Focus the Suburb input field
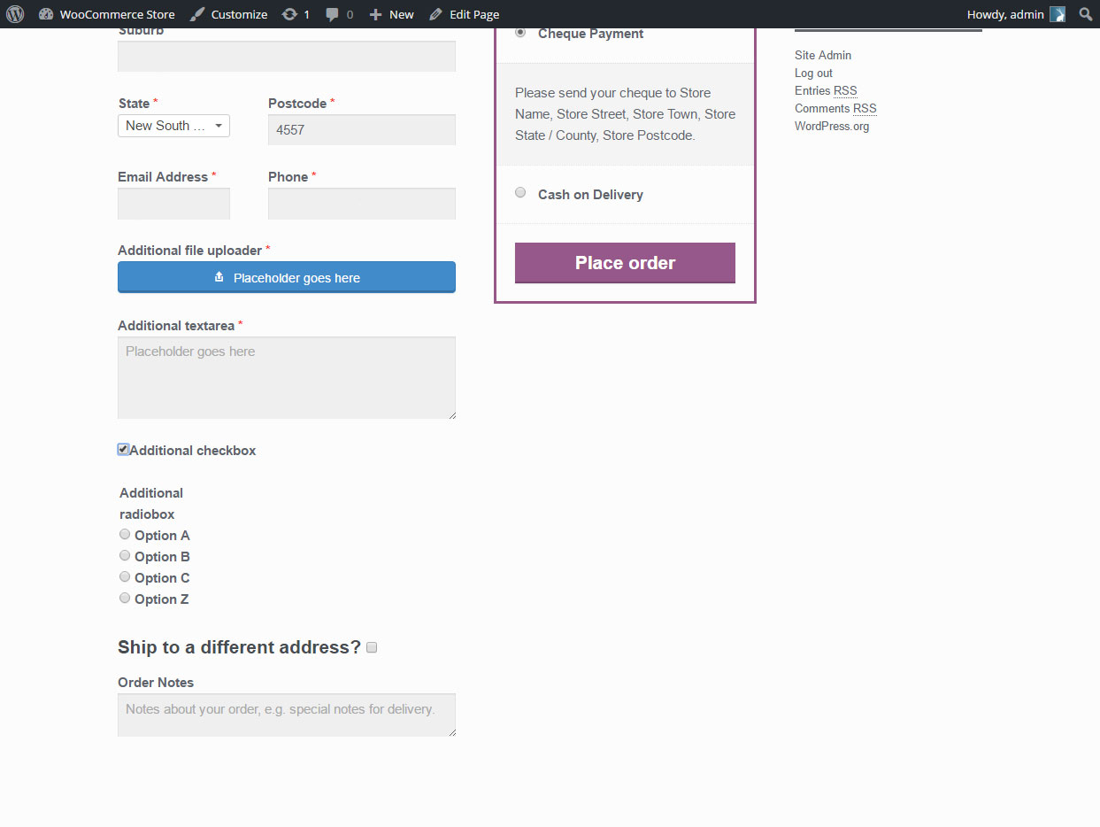1100x827 pixels. click(x=287, y=56)
